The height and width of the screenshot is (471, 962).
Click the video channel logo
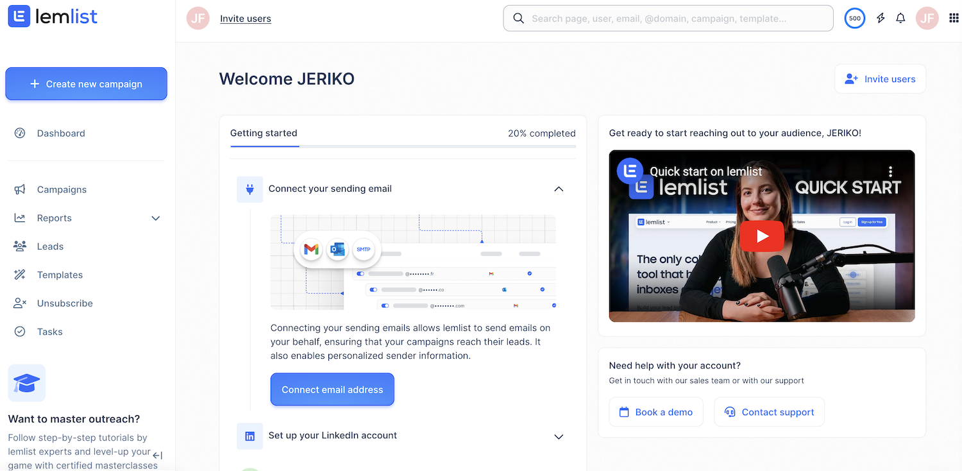pos(630,171)
